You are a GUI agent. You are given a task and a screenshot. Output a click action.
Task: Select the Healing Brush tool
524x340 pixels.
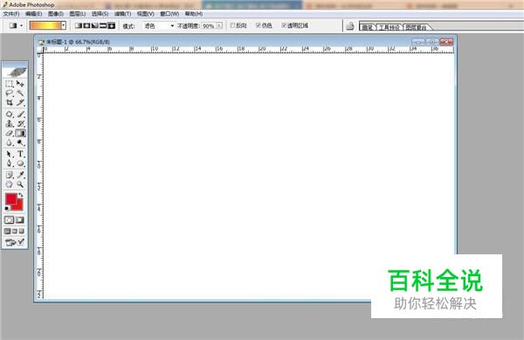10,114
